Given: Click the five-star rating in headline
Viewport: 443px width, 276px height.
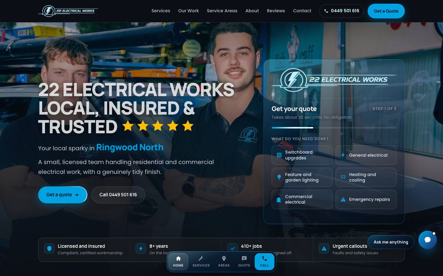Looking at the screenshot, I should pos(158,126).
